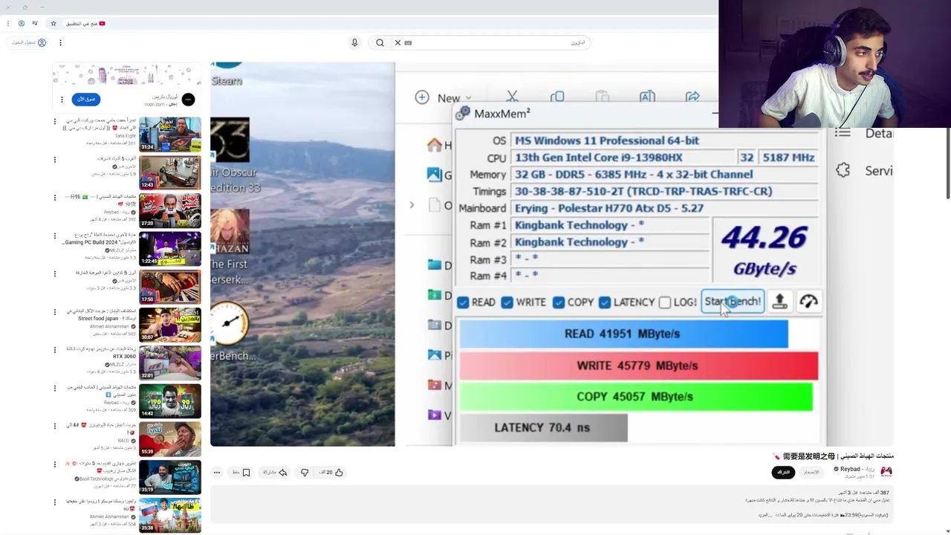The image size is (951, 535).
Task: Click the Copy icon in Explorer toolbar
Action: [x=557, y=97]
